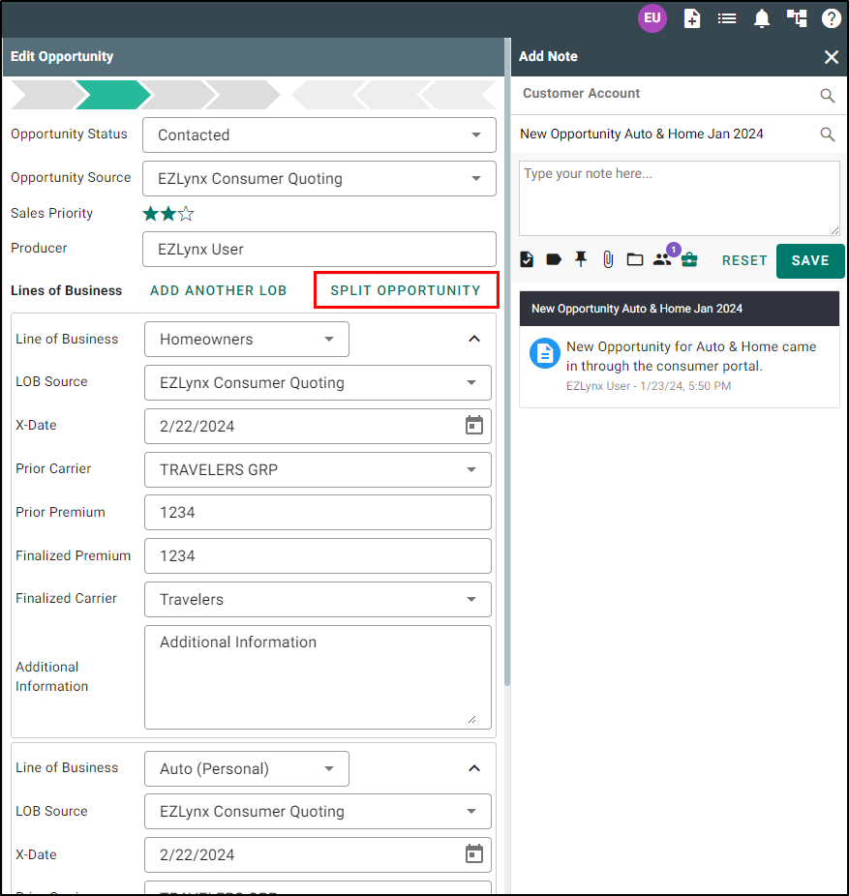The width and height of the screenshot is (849, 896).
Task: Click the green briefcase icon
Action: coord(689,260)
